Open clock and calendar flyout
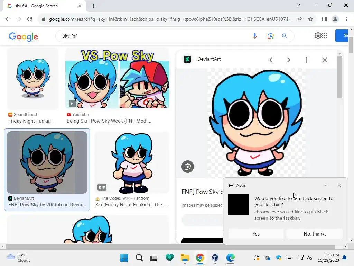The width and height of the screenshot is (354, 266). pos(328,258)
